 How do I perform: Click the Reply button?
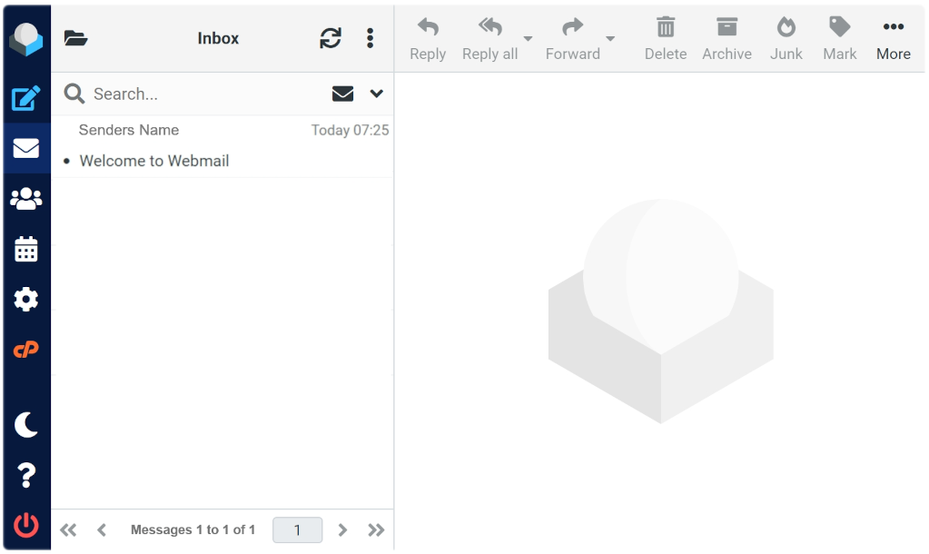coord(427,38)
